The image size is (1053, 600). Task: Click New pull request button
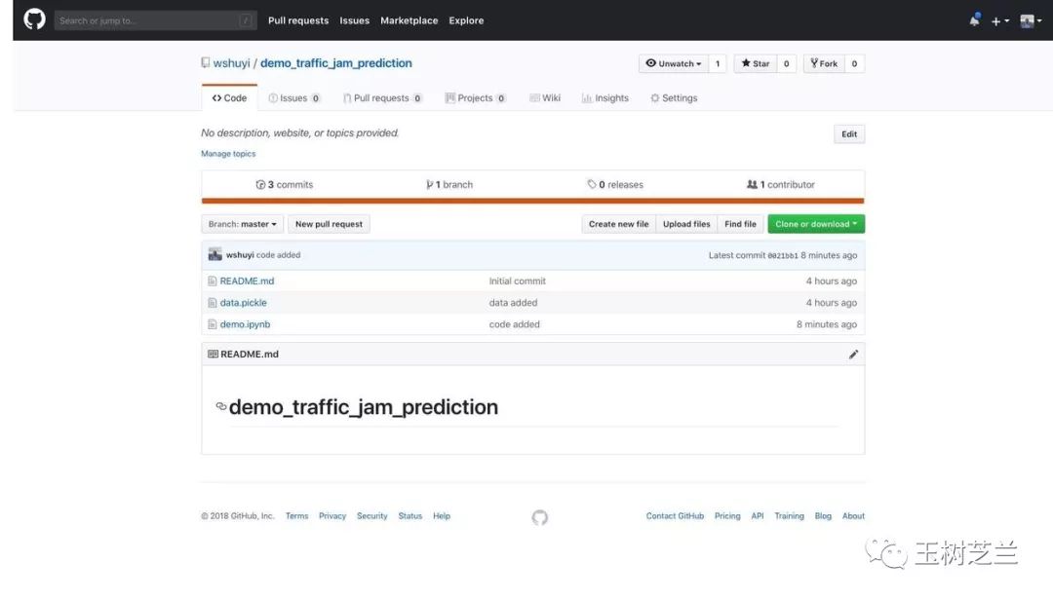click(x=330, y=224)
